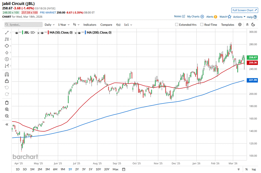
Task: Toggle percent scale button
Action: [x=246, y=169]
